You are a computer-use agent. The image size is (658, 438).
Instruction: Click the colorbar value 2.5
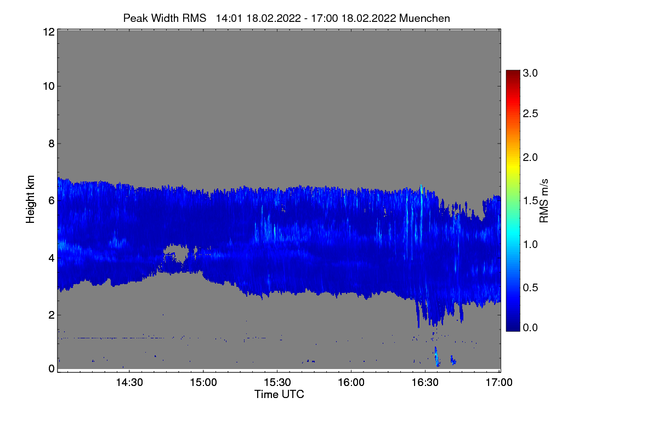point(530,113)
